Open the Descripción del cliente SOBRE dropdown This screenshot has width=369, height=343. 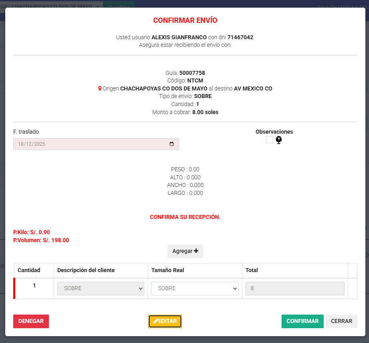(101, 288)
